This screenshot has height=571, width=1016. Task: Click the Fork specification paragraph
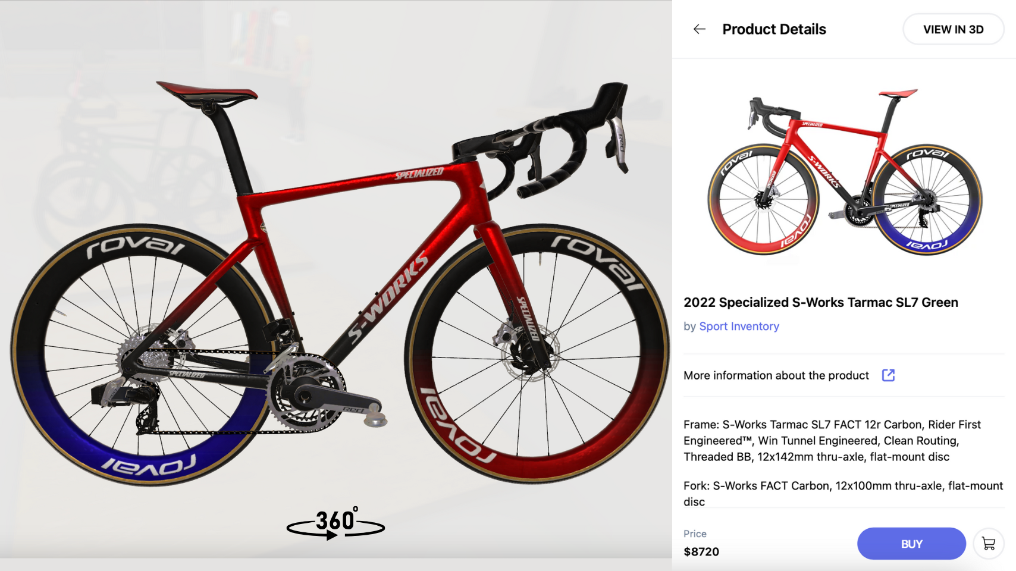pos(843,494)
